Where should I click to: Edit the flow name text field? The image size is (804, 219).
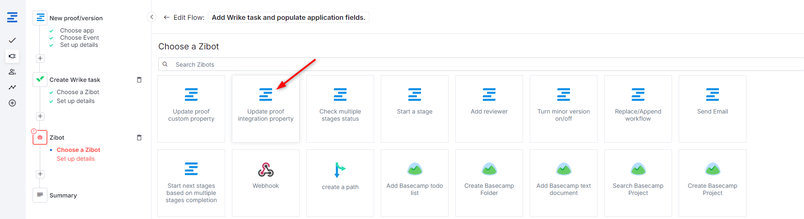tap(288, 17)
